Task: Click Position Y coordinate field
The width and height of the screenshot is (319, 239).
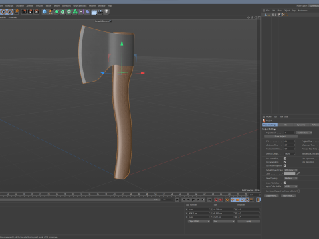Action: pyautogui.click(x=198, y=213)
